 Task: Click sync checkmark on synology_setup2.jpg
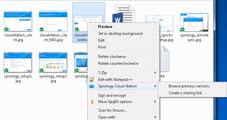tap(41, 71)
